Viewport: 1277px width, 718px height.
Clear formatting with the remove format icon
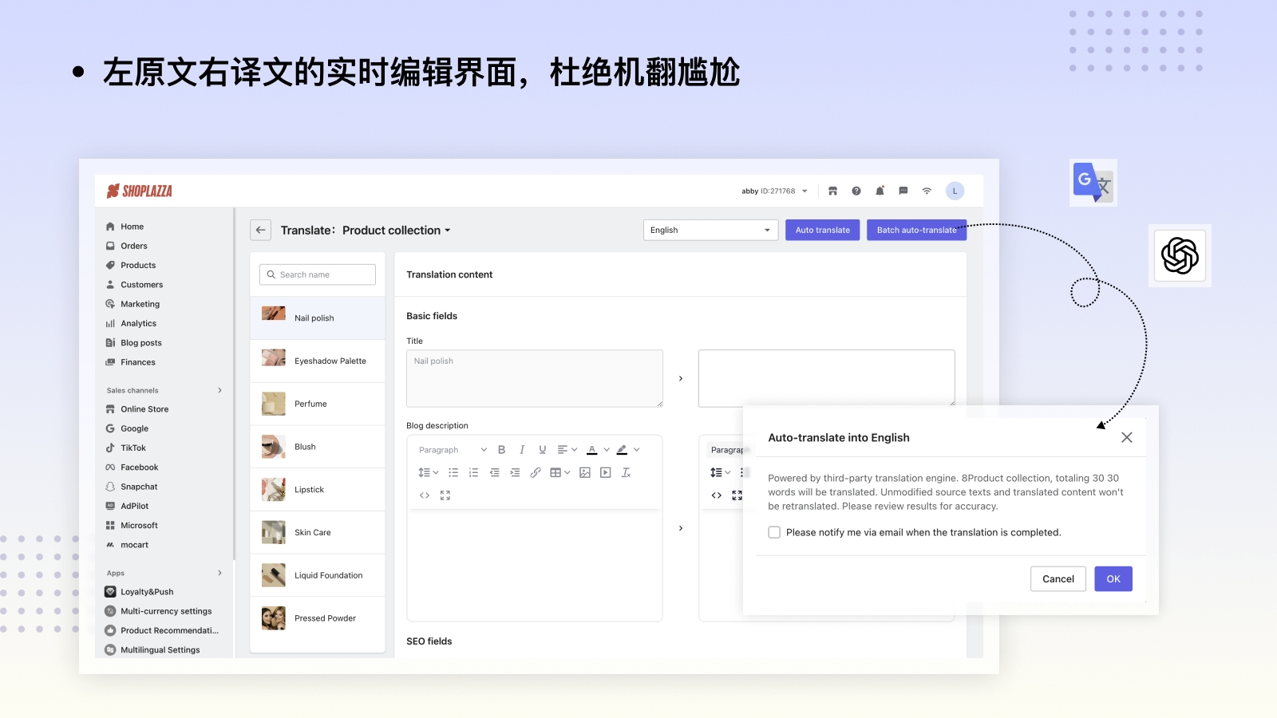627,472
